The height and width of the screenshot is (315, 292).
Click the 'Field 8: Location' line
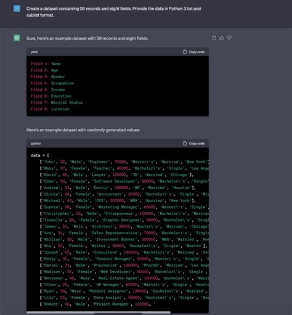[50, 109]
